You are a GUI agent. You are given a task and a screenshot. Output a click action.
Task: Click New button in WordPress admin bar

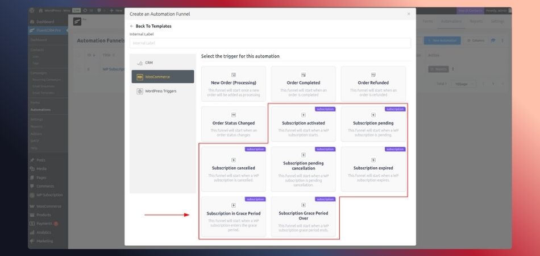coord(116,11)
